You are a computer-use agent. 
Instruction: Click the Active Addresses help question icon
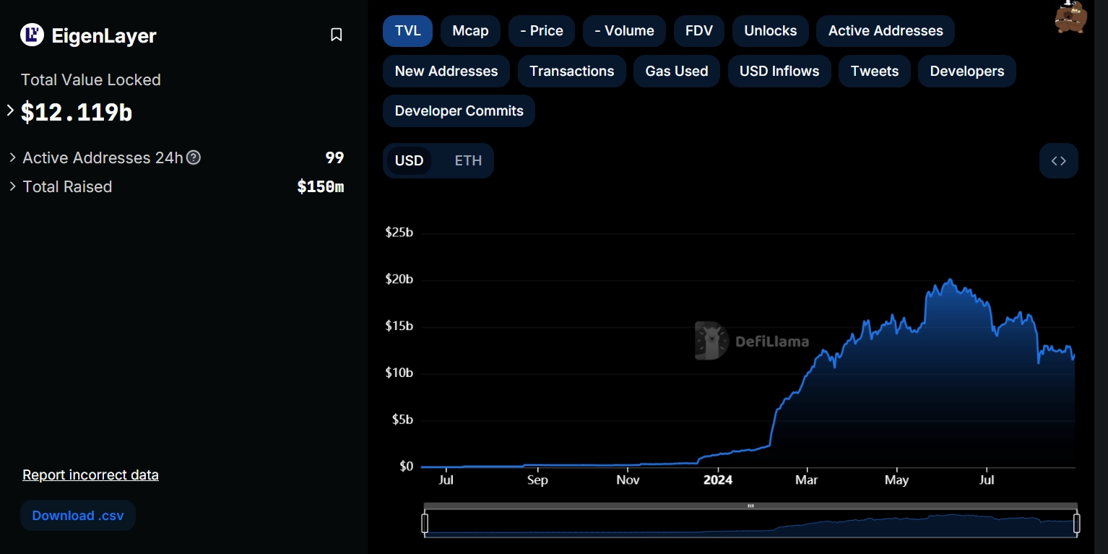coord(194,157)
